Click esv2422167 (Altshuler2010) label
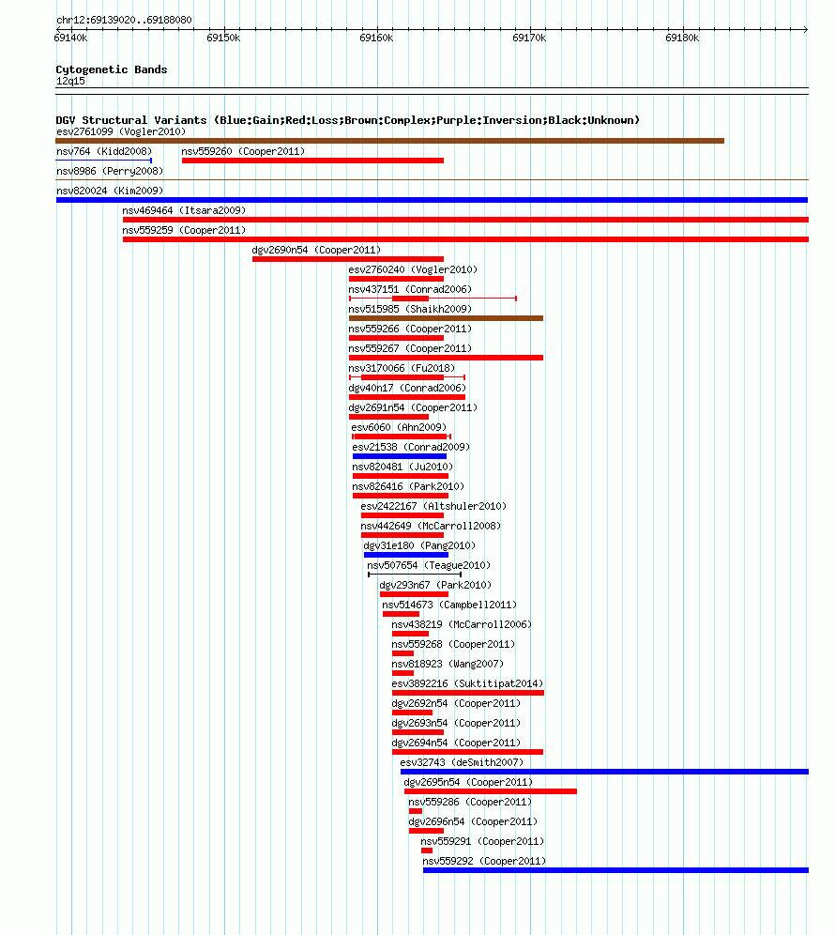The width and height of the screenshot is (835, 935). pos(433,506)
